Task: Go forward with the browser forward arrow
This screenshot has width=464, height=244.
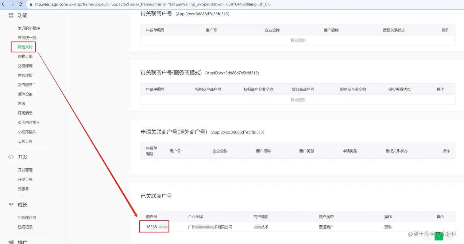Action: click(12, 4)
